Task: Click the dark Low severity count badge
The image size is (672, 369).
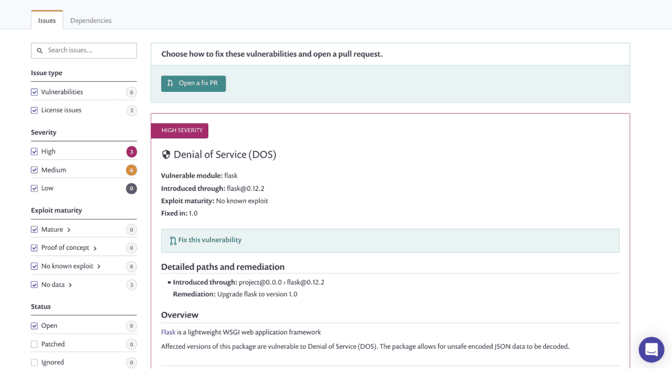Action: tap(132, 189)
